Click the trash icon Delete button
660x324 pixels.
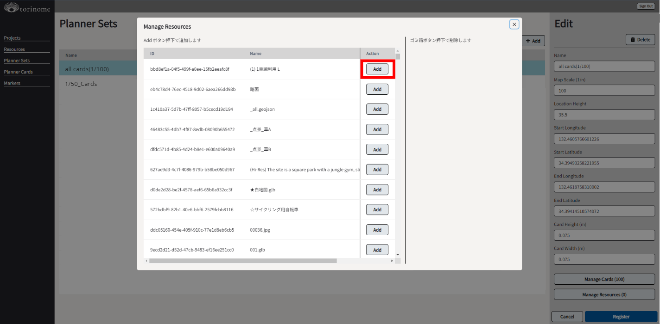click(x=640, y=40)
